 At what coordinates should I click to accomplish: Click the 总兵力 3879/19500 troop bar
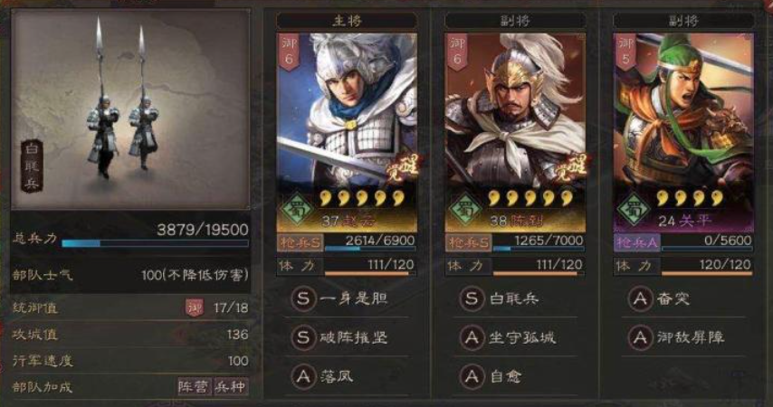156,243
